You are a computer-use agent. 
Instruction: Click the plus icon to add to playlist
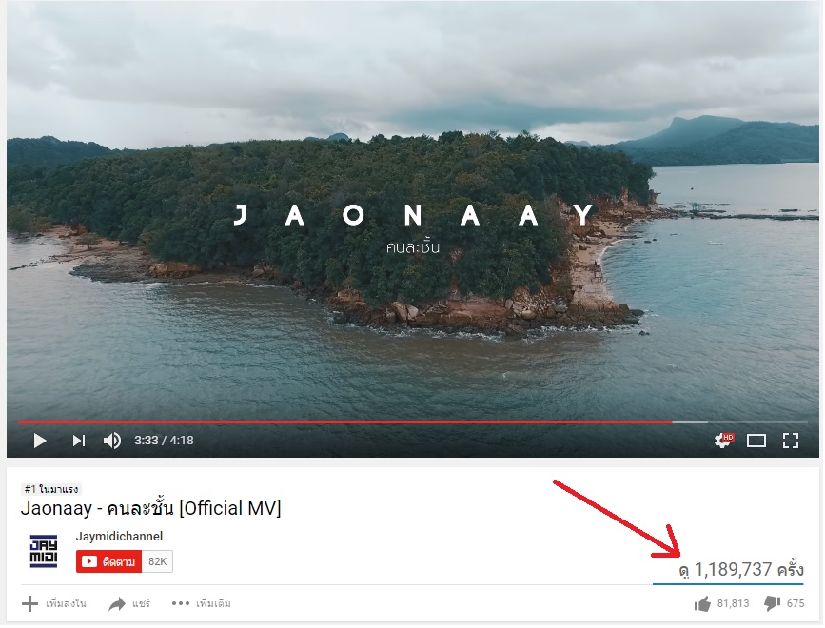[30, 604]
